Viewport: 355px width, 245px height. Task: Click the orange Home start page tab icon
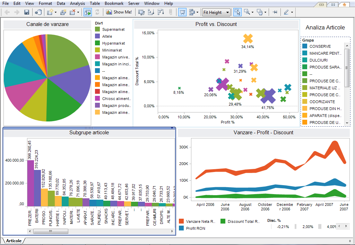[x=344, y=4]
